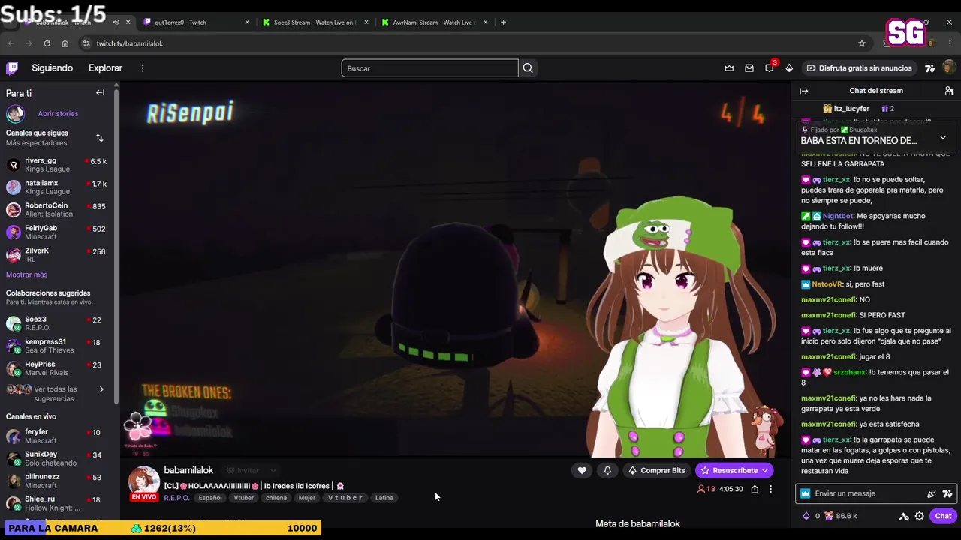This screenshot has width=961, height=540.
Task: Send message with the Chat button
Action: (x=943, y=516)
